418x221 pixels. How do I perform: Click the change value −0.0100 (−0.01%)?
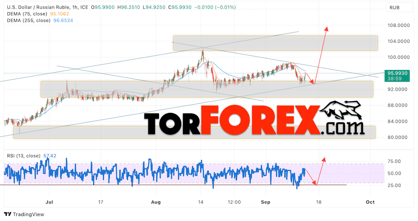215,7
